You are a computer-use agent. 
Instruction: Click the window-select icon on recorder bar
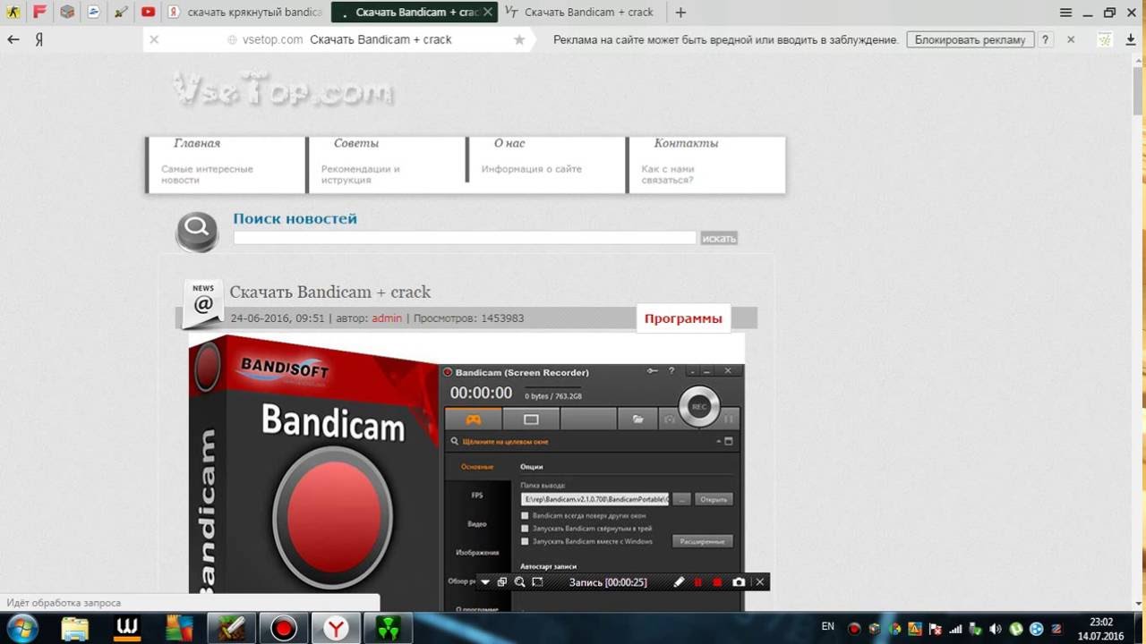pyautogui.click(x=502, y=582)
